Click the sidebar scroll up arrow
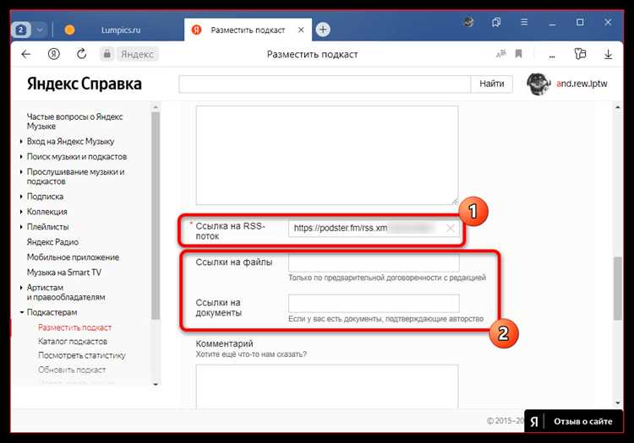Image resolution: width=634 pixels, height=443 pixels. coord(156,107)
